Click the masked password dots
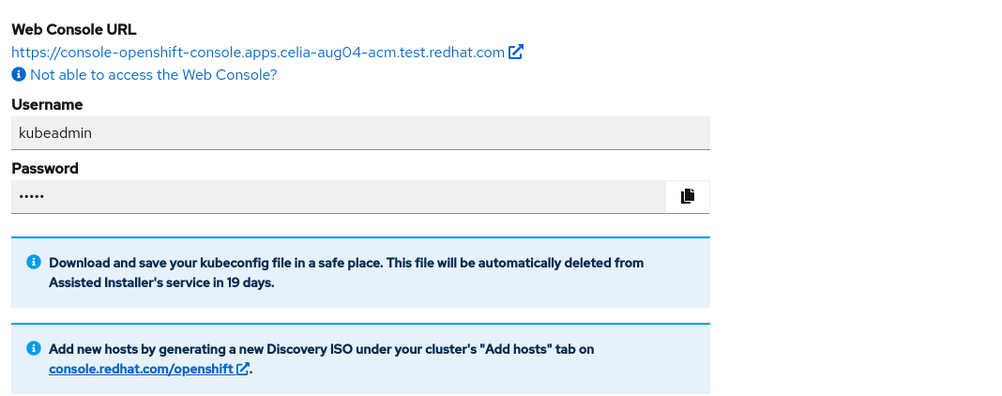This screenshot has height=396, width=1002. coord(32,196)
